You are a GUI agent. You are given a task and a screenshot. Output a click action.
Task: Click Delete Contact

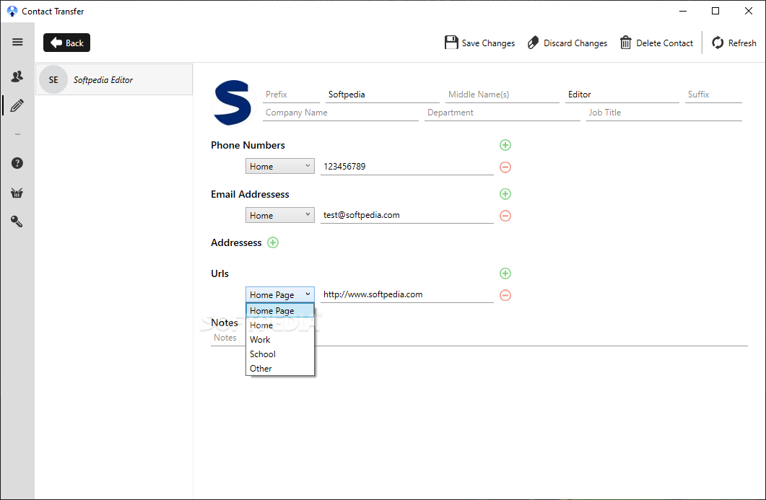[656, 43]
